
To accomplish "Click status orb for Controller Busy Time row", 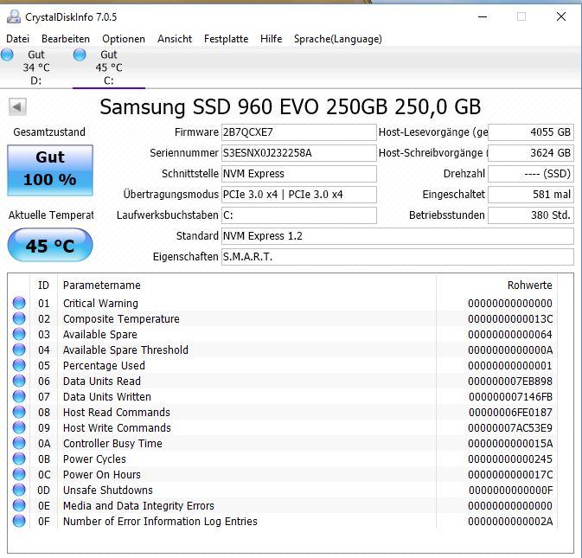I will pyautogui.click(x=19, y=443).
